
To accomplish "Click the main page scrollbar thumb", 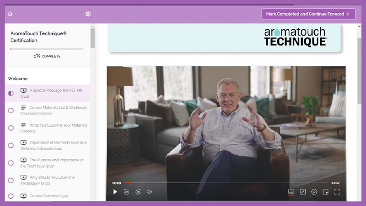I will [359, 71].
